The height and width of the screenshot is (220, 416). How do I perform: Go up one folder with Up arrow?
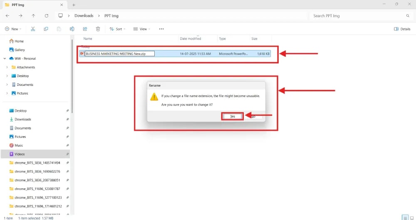[x=33, y=15]
